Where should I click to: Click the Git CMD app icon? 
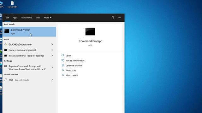(6, 44)
